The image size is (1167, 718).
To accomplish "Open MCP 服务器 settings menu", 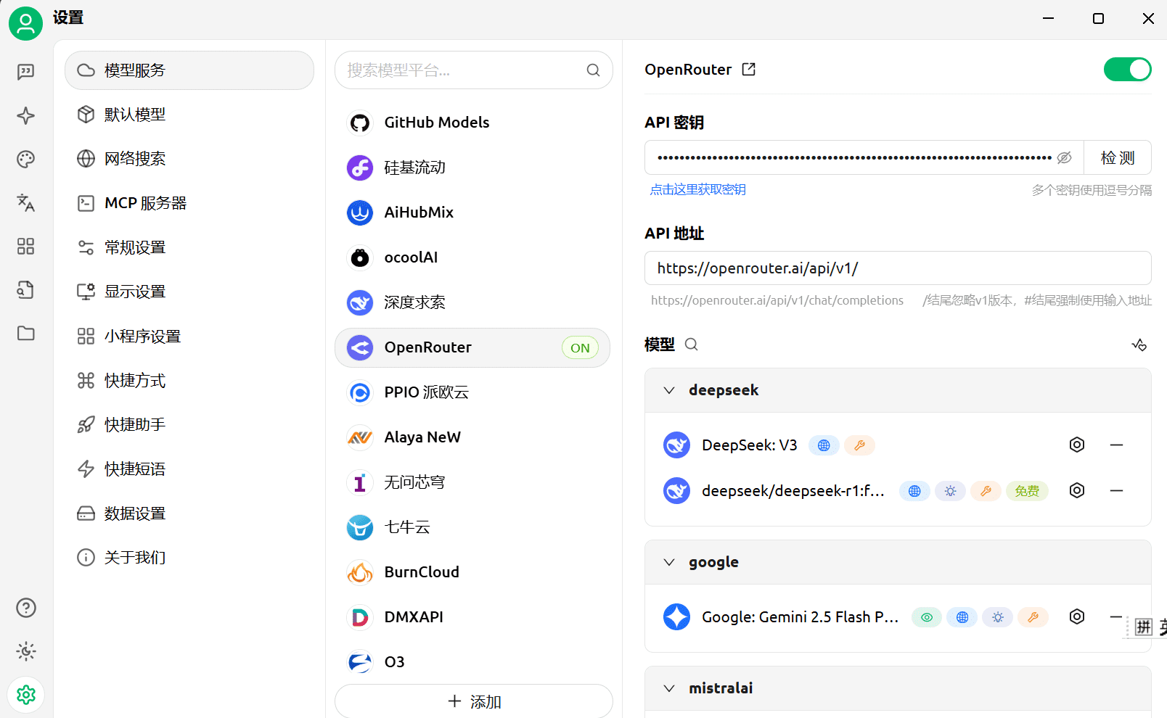I will click(145, 203).
